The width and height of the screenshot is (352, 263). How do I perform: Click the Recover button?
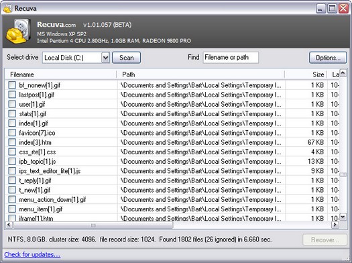[325, 240]
